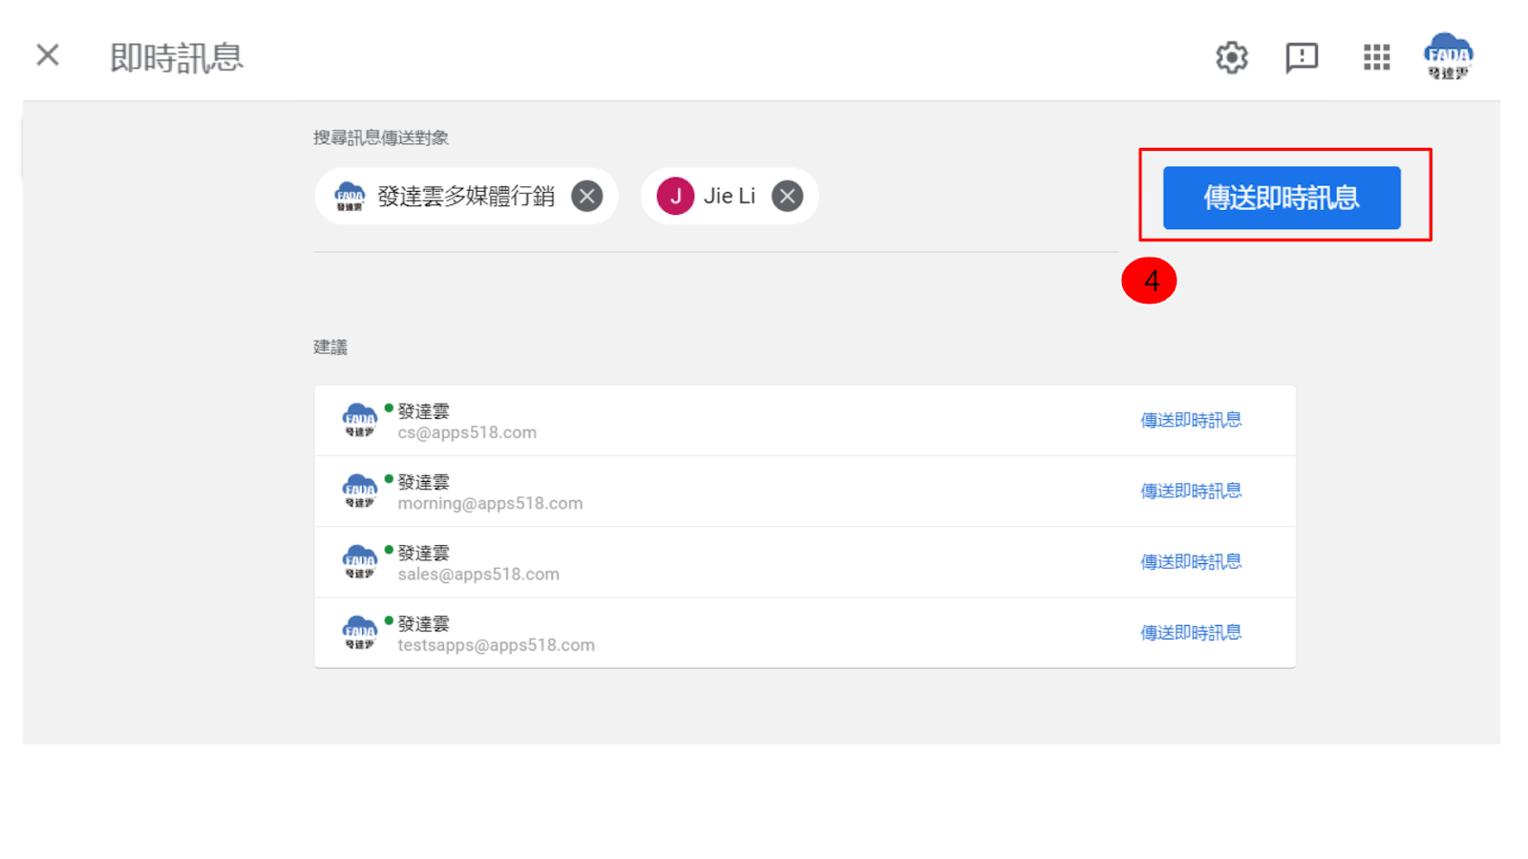Open the settings gear icon
The width and height of the screenshot is (1528, 859).
(1232, 57)
